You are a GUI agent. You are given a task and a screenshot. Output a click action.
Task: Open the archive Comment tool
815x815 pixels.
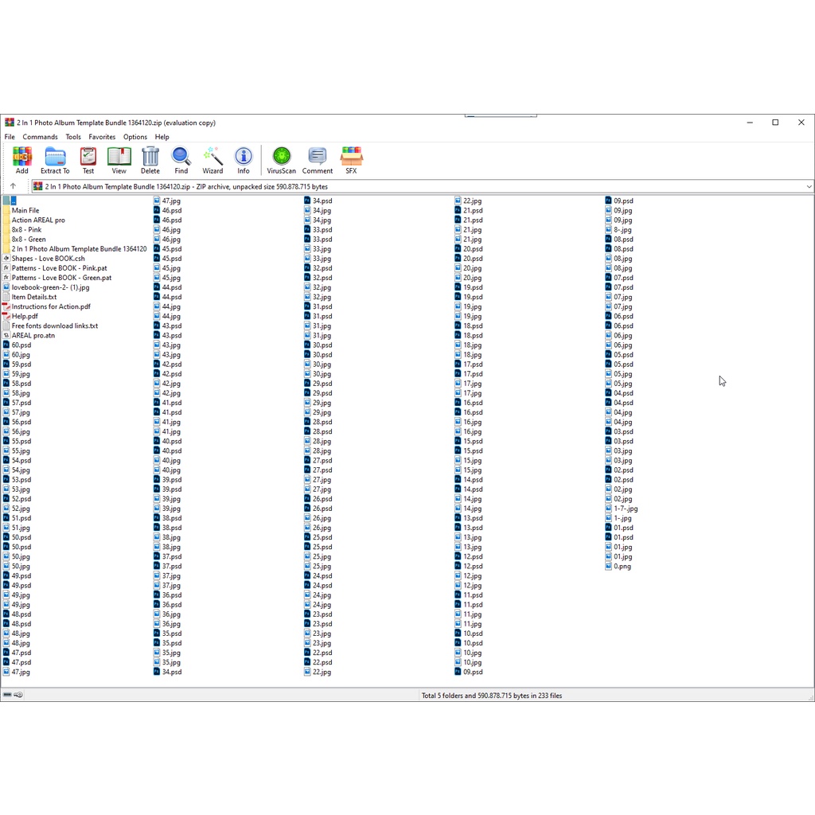click(x=318, y=159)
